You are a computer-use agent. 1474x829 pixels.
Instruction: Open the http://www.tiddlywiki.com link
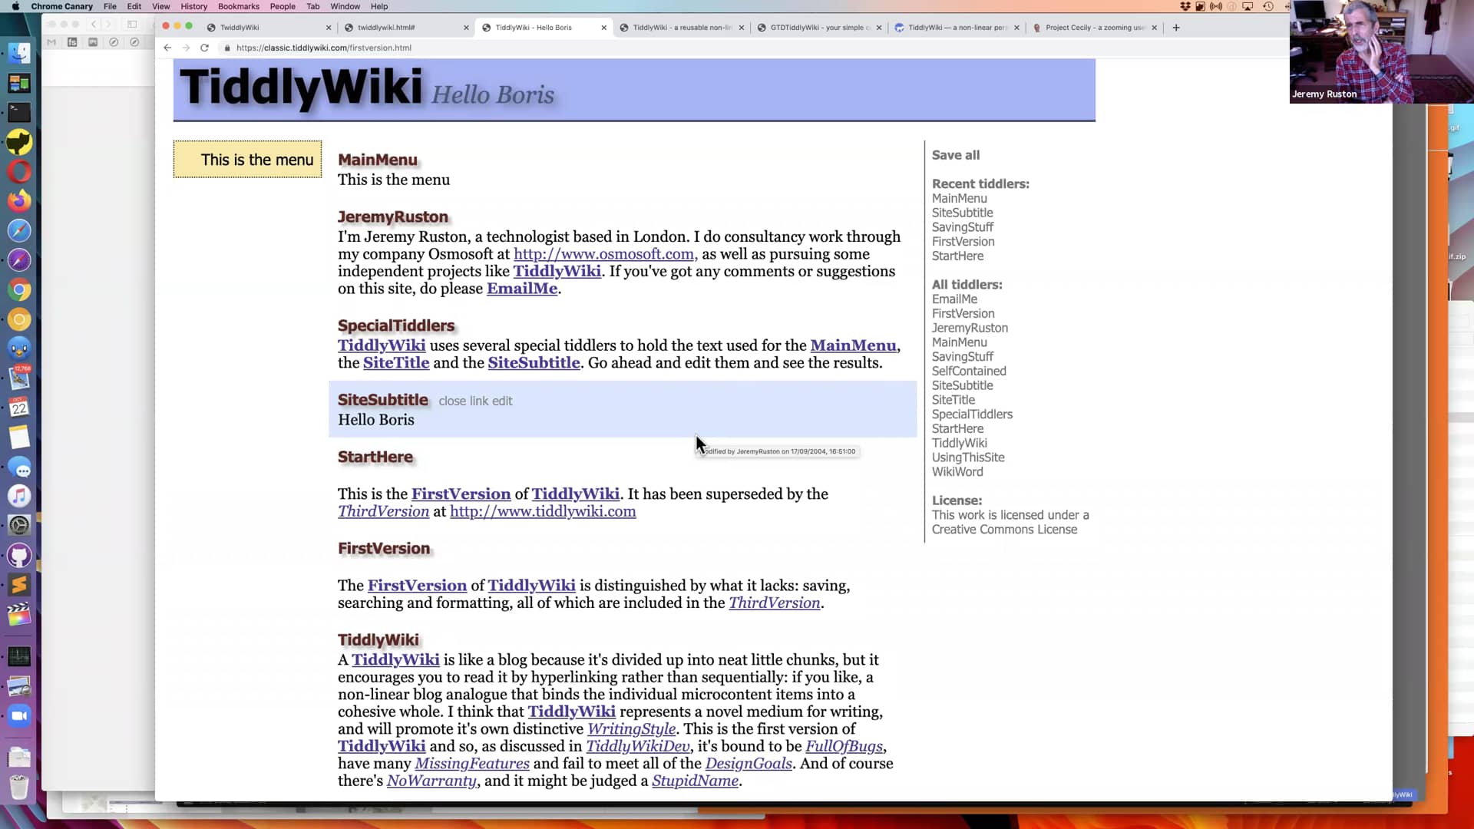click(x=543, y=511)
